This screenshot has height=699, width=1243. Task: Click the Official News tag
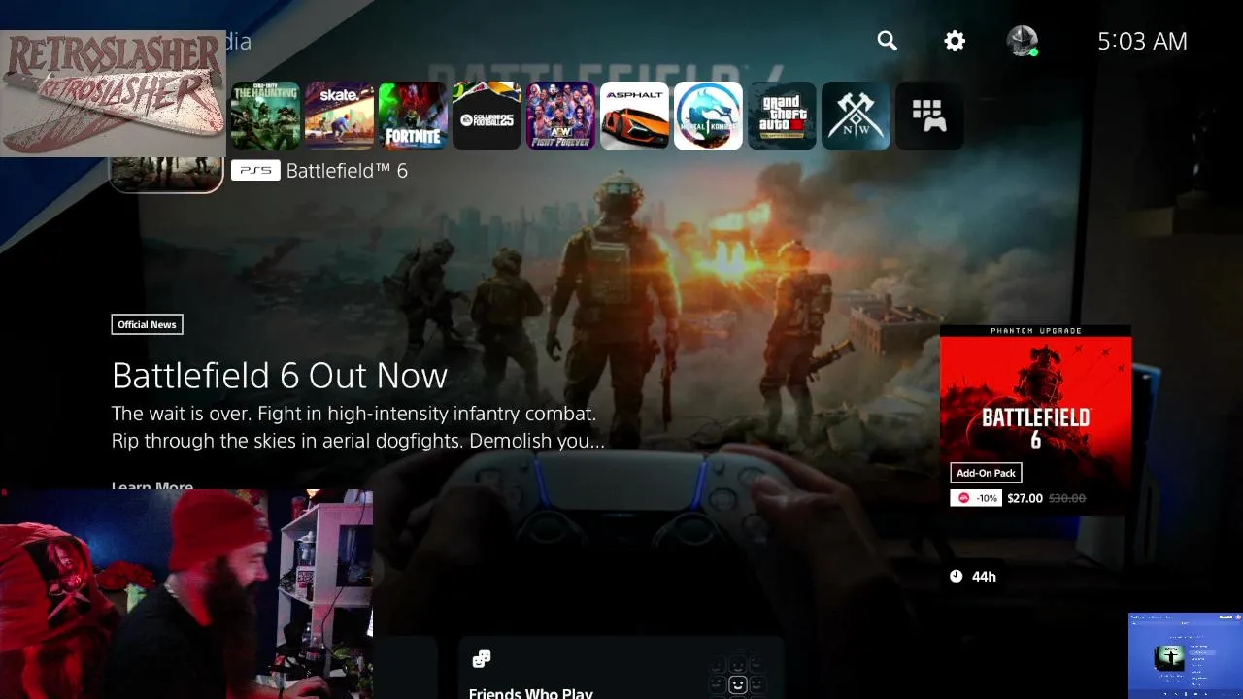[x=147, y=324]
